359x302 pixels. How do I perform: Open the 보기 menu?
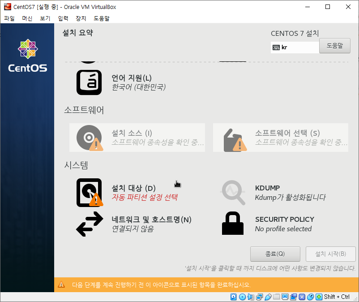pyautogui.click(x=45, y=18)
